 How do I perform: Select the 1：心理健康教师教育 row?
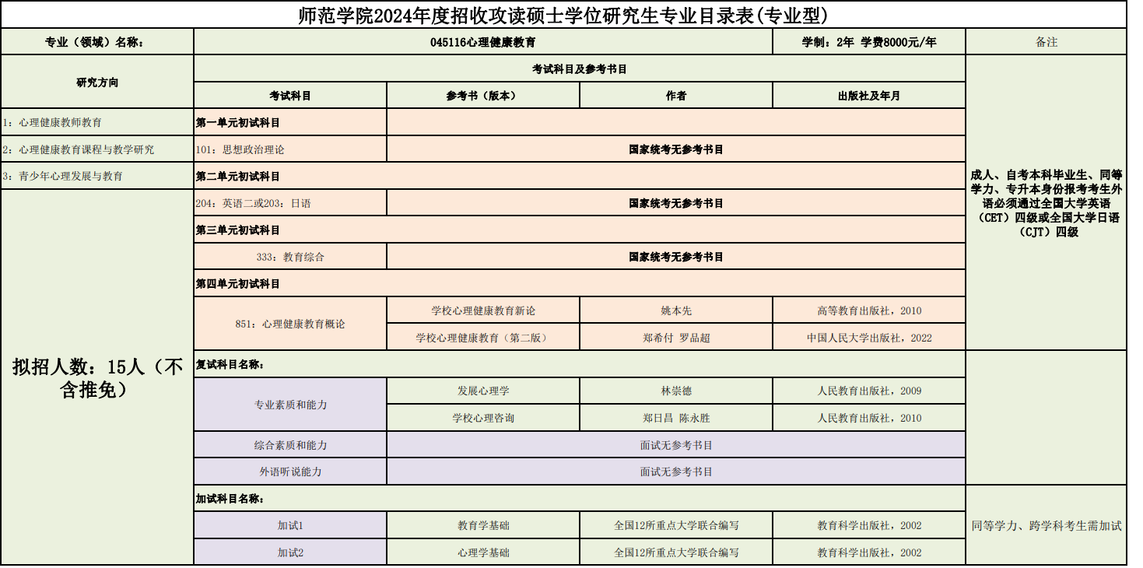97,122
